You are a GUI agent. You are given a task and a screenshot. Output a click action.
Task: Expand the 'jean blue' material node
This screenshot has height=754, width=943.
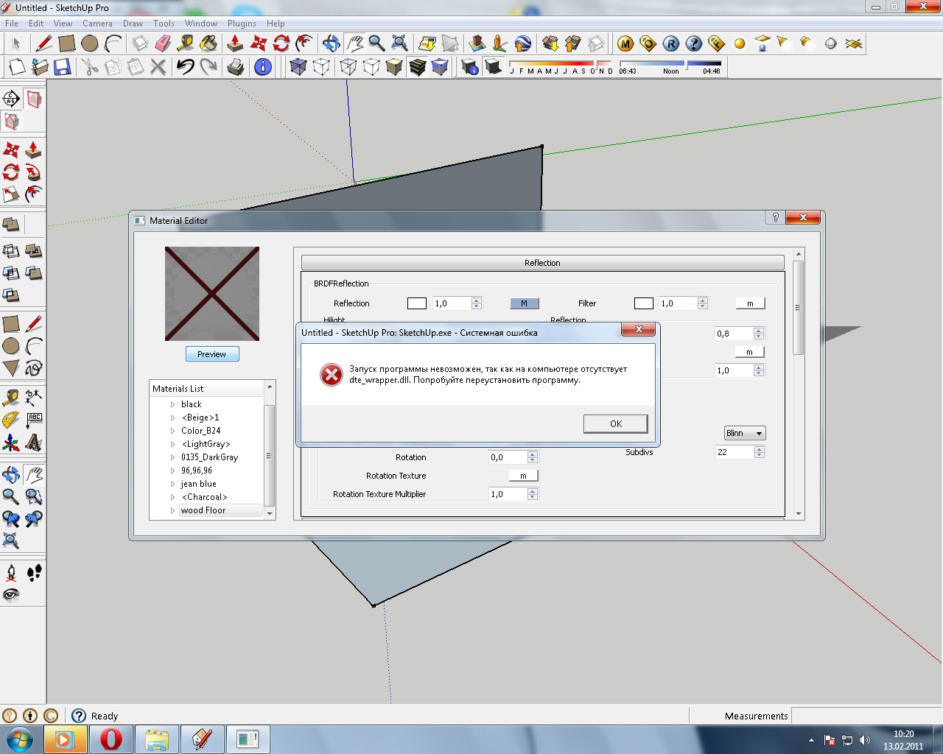coord(173,484)
